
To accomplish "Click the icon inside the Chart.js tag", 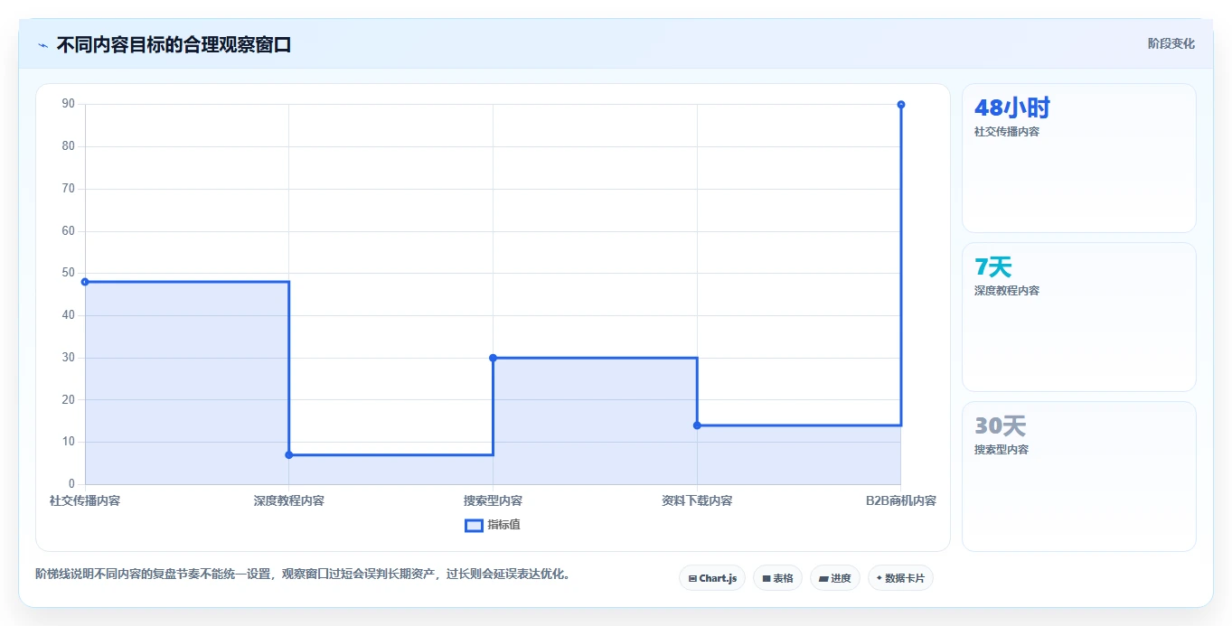I will tap(692, 578).
